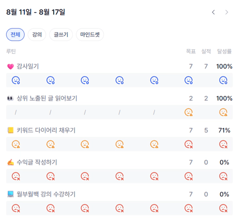Go to previous week with left chevron
Image resolution: width=239 pixels, height=223 pixels.
coord(213,12)
